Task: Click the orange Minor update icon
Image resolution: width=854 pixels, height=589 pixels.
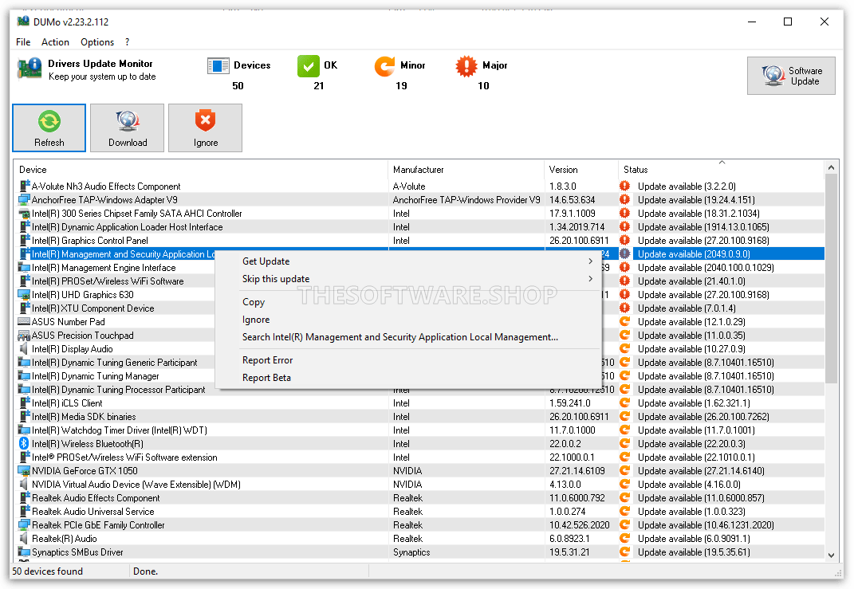Action: (x=385, y=66)
